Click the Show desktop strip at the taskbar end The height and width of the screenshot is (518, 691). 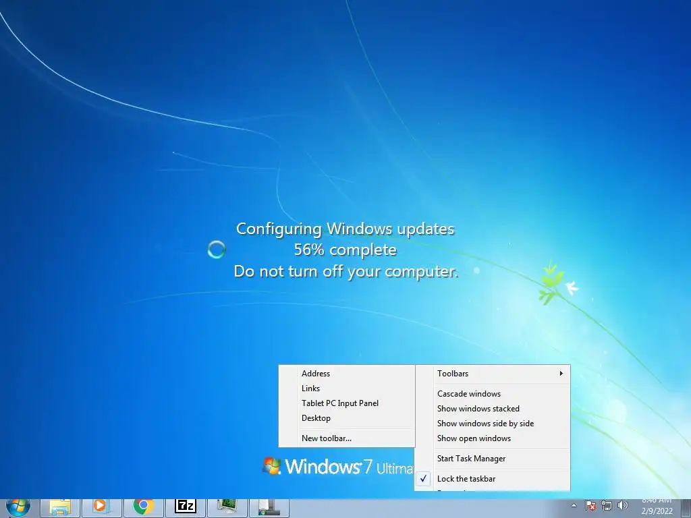686,509
